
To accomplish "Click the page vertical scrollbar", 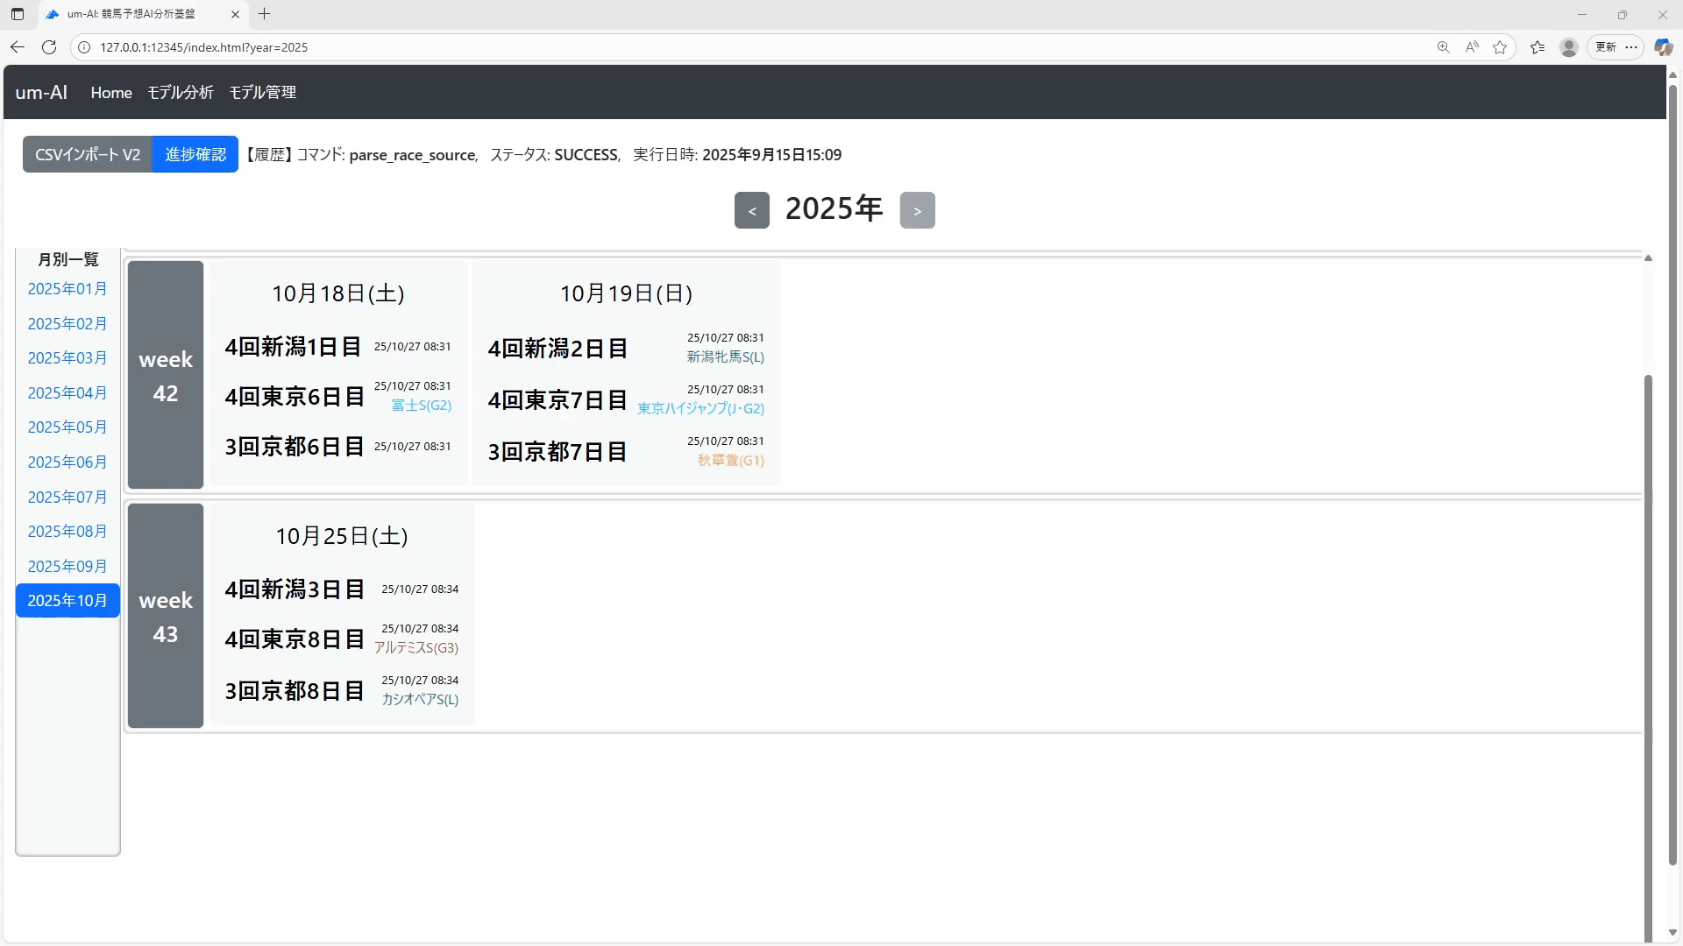I will tap(1672, 473).
